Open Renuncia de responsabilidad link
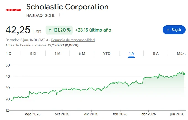 pos(73,40)
